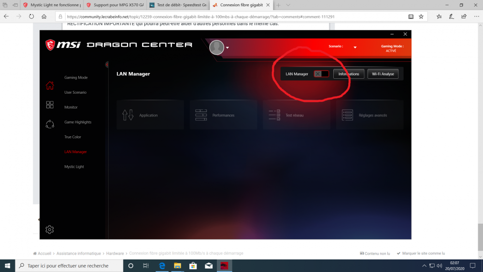
Task: Open the sync circle icon in sidebar
Action: (x=50, y=124)
